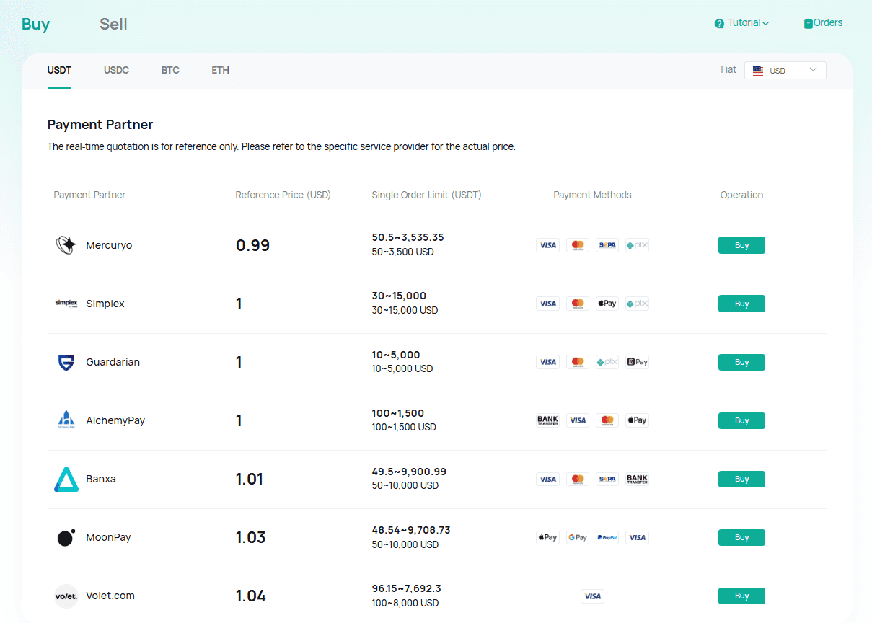Switch to the Buy tab

coord(35,24)
